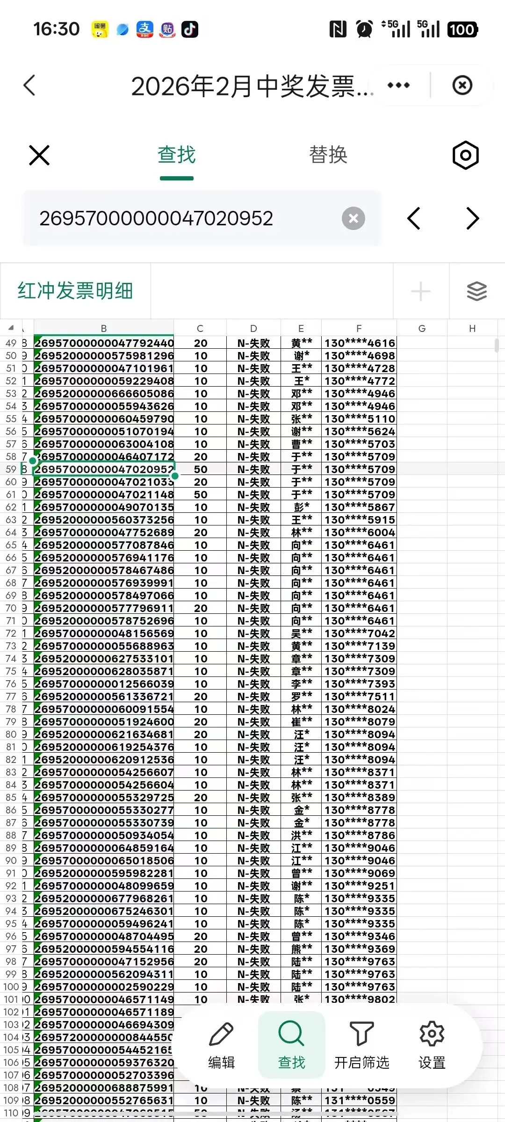Click name cell 彭*
This screenshot has height=1122, width=505.
(301, 507)
